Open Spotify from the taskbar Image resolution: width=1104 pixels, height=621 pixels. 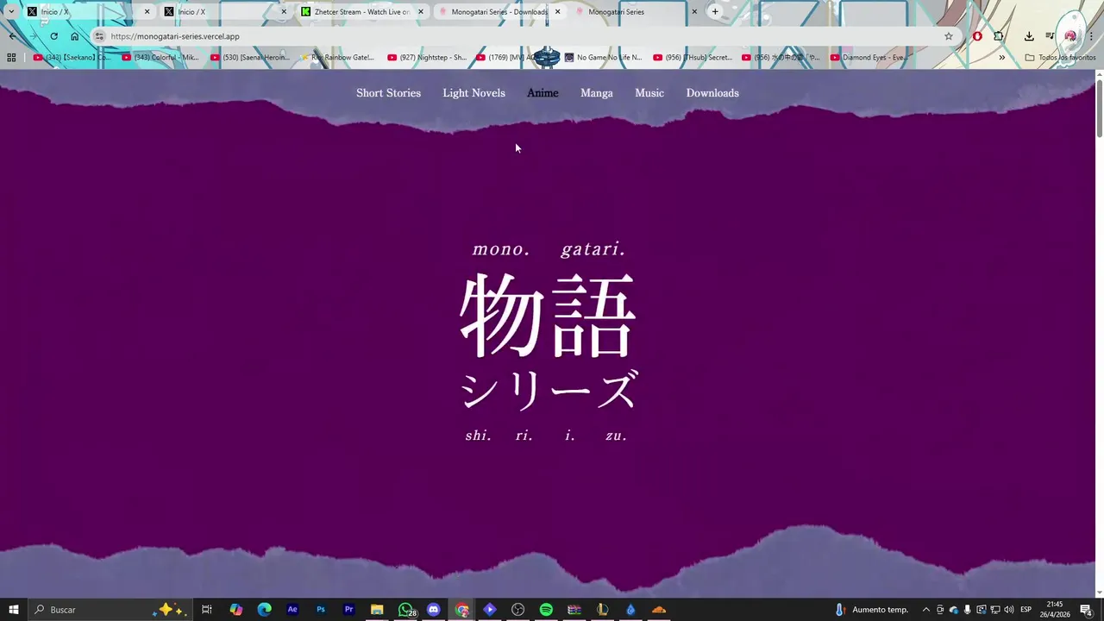point(546,610)
